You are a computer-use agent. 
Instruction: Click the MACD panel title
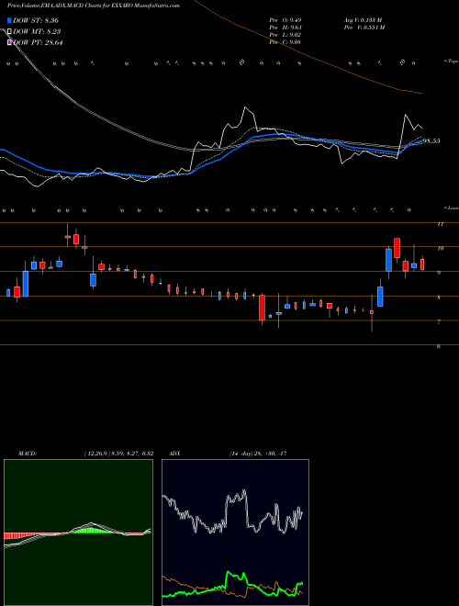[x=27, y=454]
